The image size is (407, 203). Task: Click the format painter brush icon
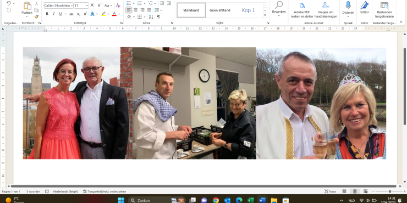pos(36,16)
